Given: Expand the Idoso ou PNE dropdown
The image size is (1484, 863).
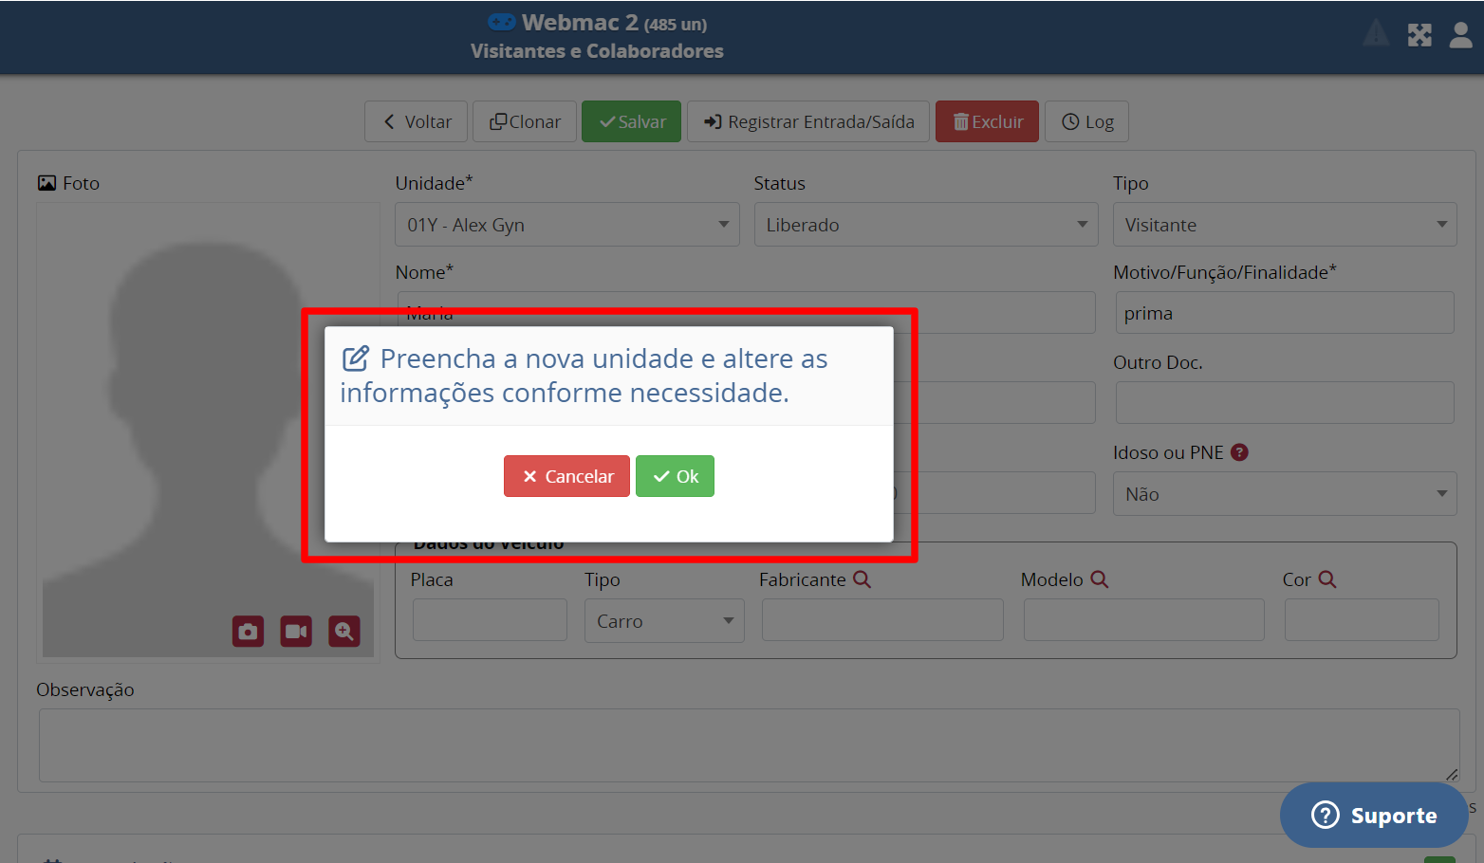Looking at the screenshot, I should click(1284, 494).
